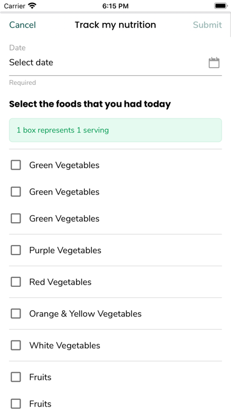Tap the battery icon in status bar
The width and height of the screenshot is (231, 410).
(221, 6)
